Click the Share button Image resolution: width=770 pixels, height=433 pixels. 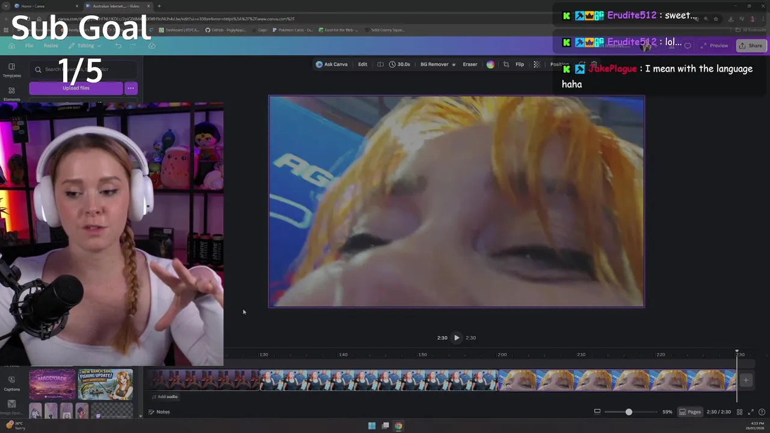750,46
